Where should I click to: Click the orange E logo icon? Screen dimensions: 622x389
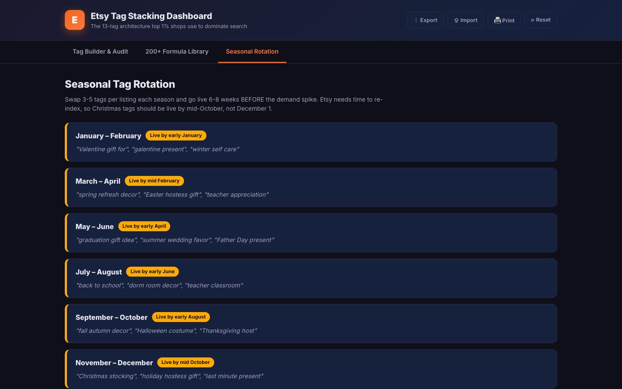coord(75,20)
